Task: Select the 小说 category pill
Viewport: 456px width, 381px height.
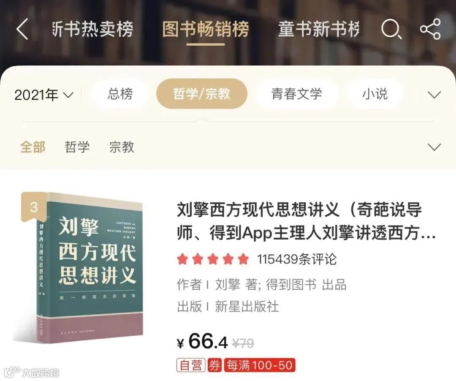Action: 375,94
